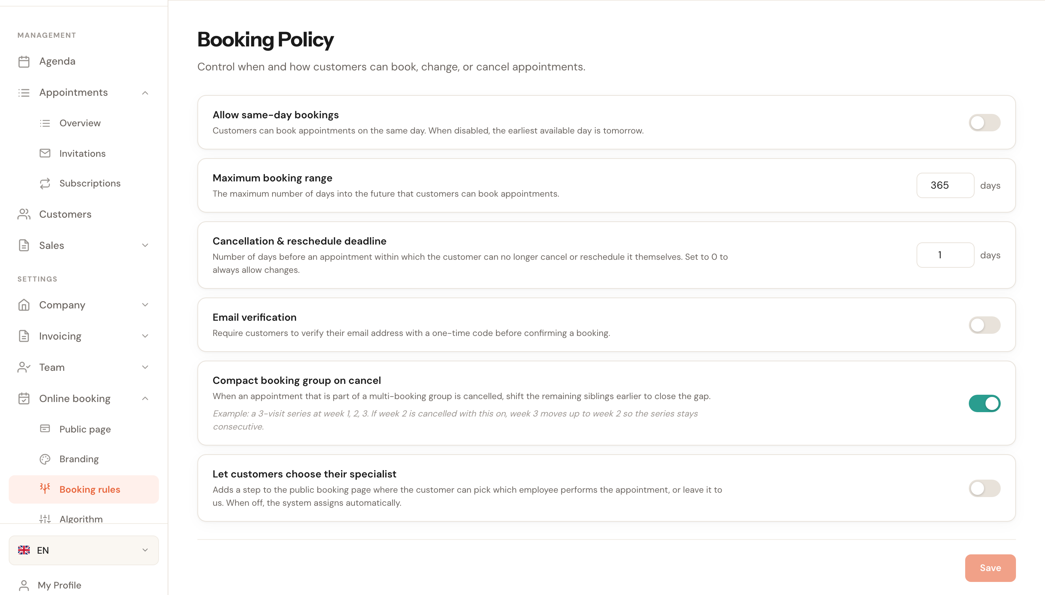Click 'Let customers choose their specialist' title
Image resolution: width=1045 pixels, height=595 pixels.
coord(304,474)
